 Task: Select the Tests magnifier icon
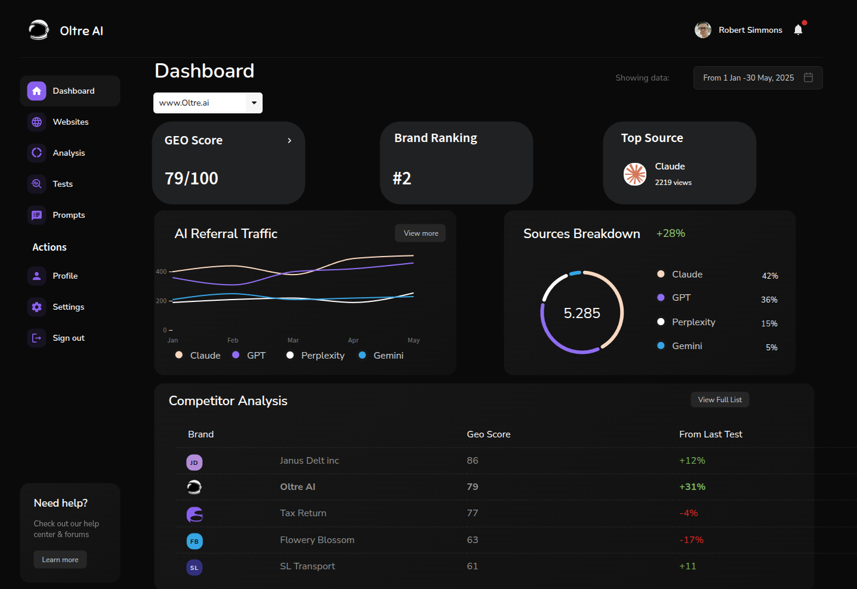36,184
